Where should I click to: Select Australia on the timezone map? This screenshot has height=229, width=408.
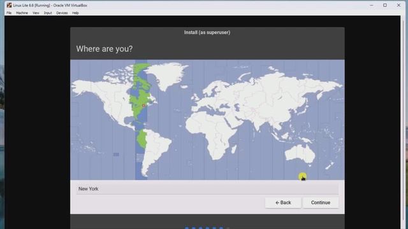point(300,153)
